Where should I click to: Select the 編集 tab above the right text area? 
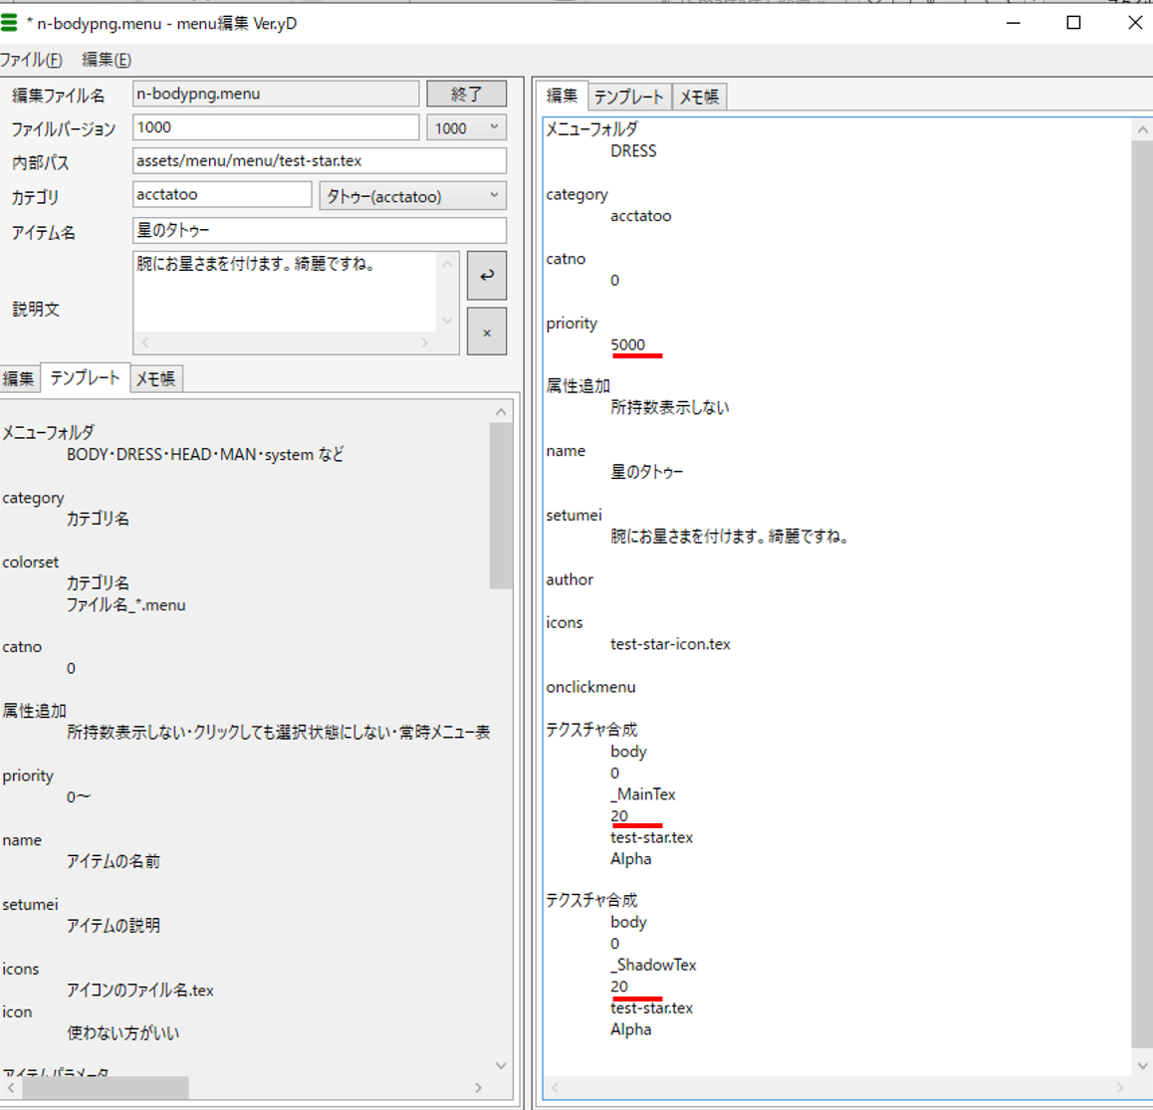click(x=563, y=97)
